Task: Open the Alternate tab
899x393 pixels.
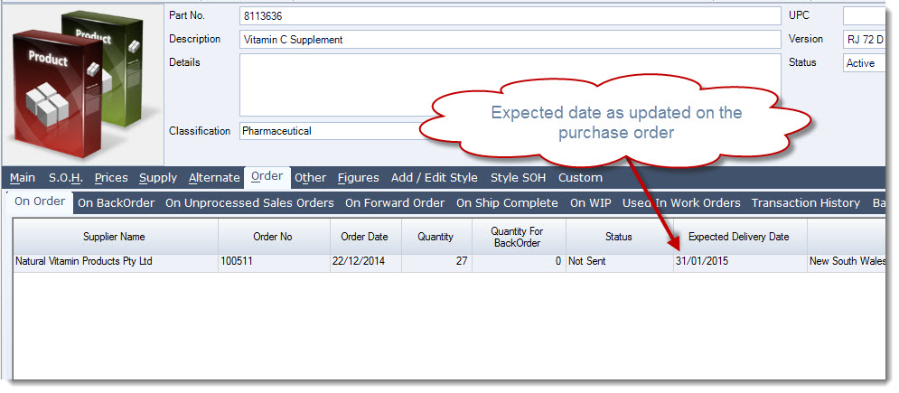Action: (214, 178)
